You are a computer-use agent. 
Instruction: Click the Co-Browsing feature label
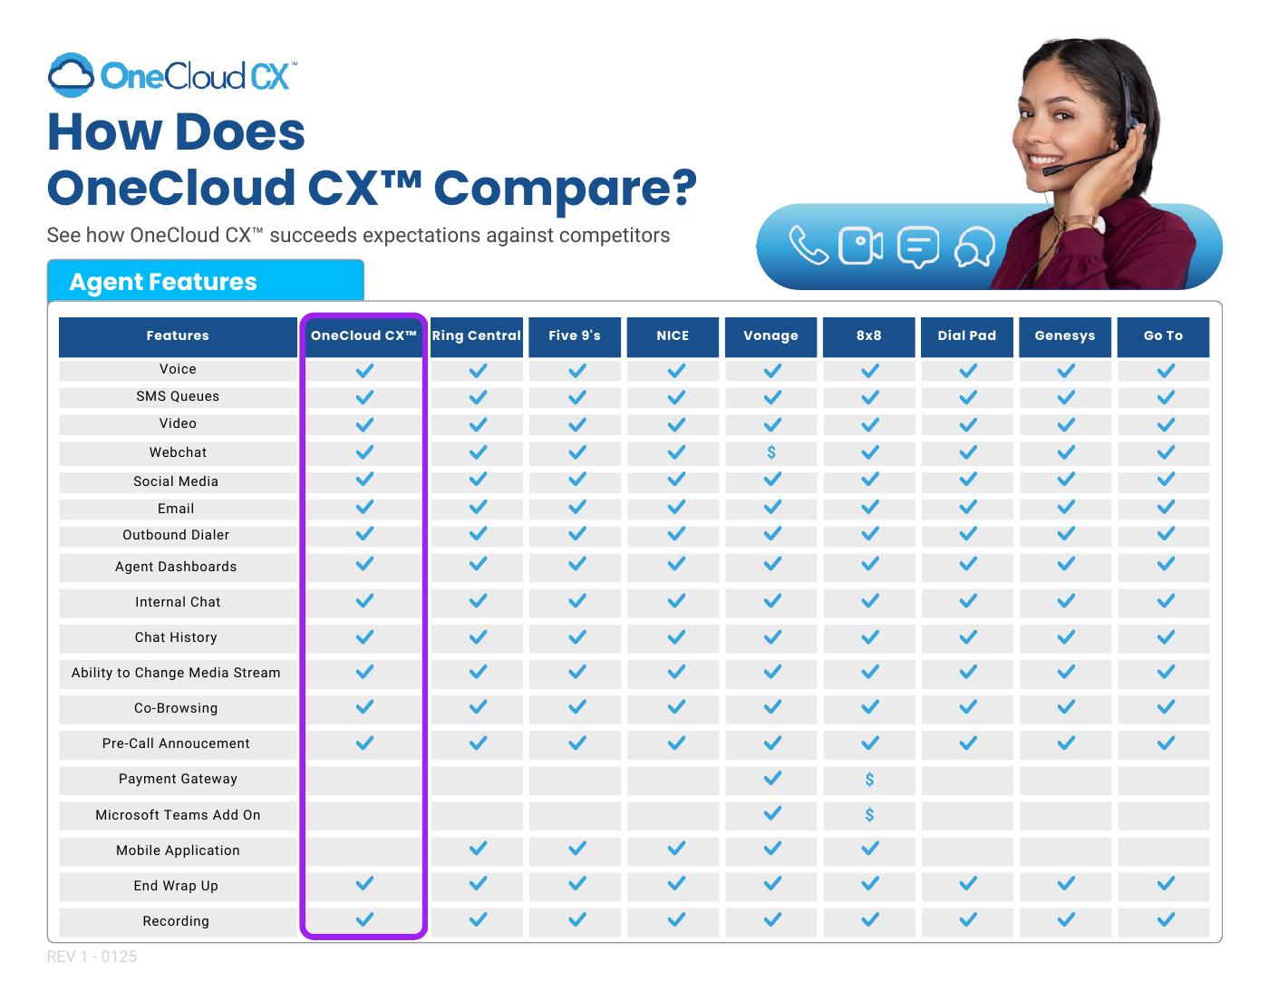pos(176,708)
